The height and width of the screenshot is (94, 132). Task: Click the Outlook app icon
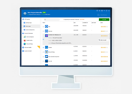click(x=46, y=47)
